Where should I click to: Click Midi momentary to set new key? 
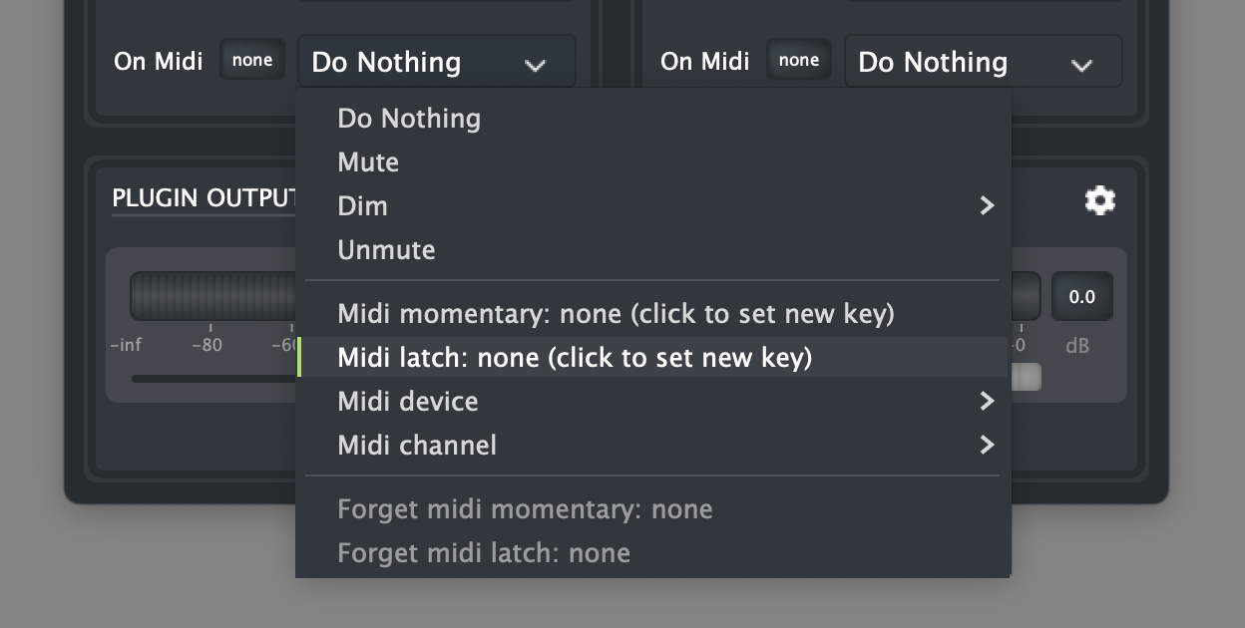point(616,314)
